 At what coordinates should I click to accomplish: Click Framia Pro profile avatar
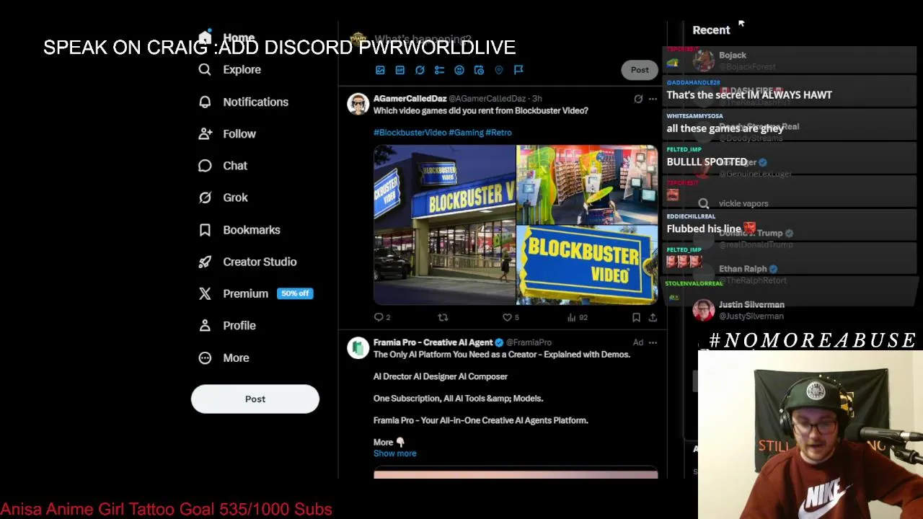point(358,348)
